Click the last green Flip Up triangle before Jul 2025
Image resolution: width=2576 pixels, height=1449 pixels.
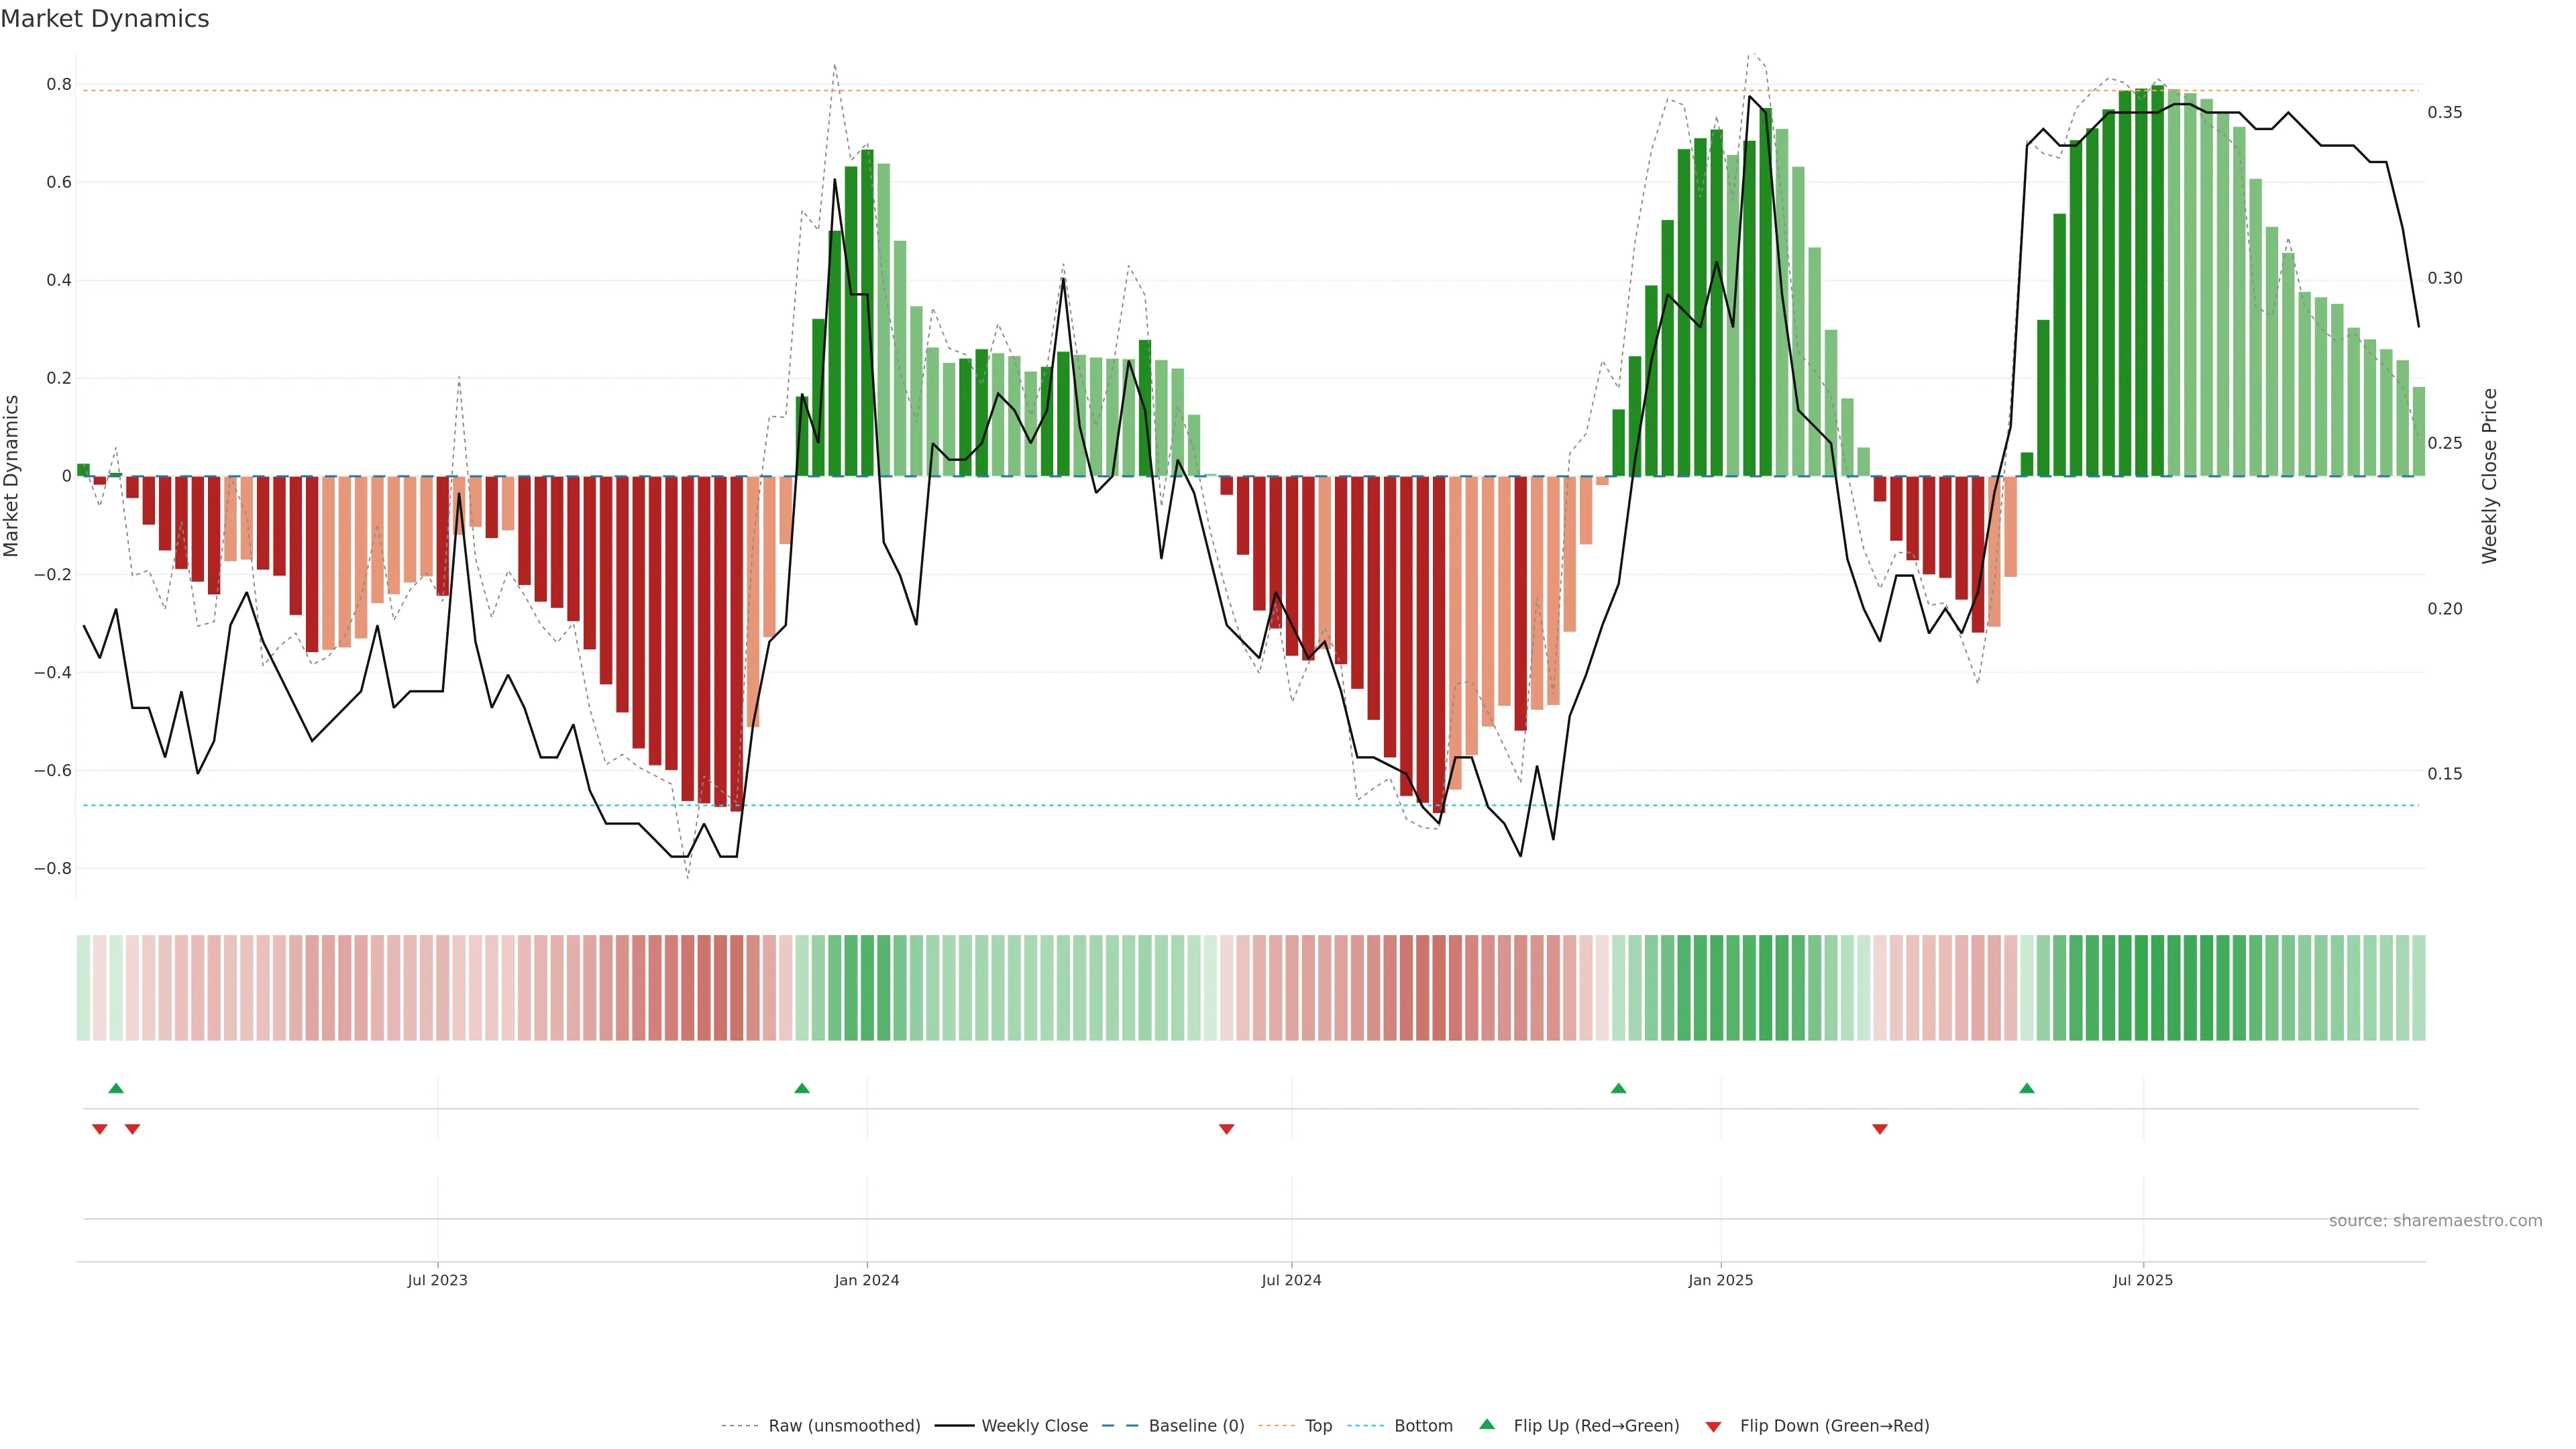click(x=2026, y=1088)
